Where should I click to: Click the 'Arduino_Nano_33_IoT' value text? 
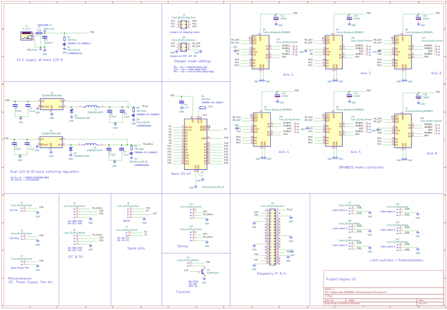213,188
